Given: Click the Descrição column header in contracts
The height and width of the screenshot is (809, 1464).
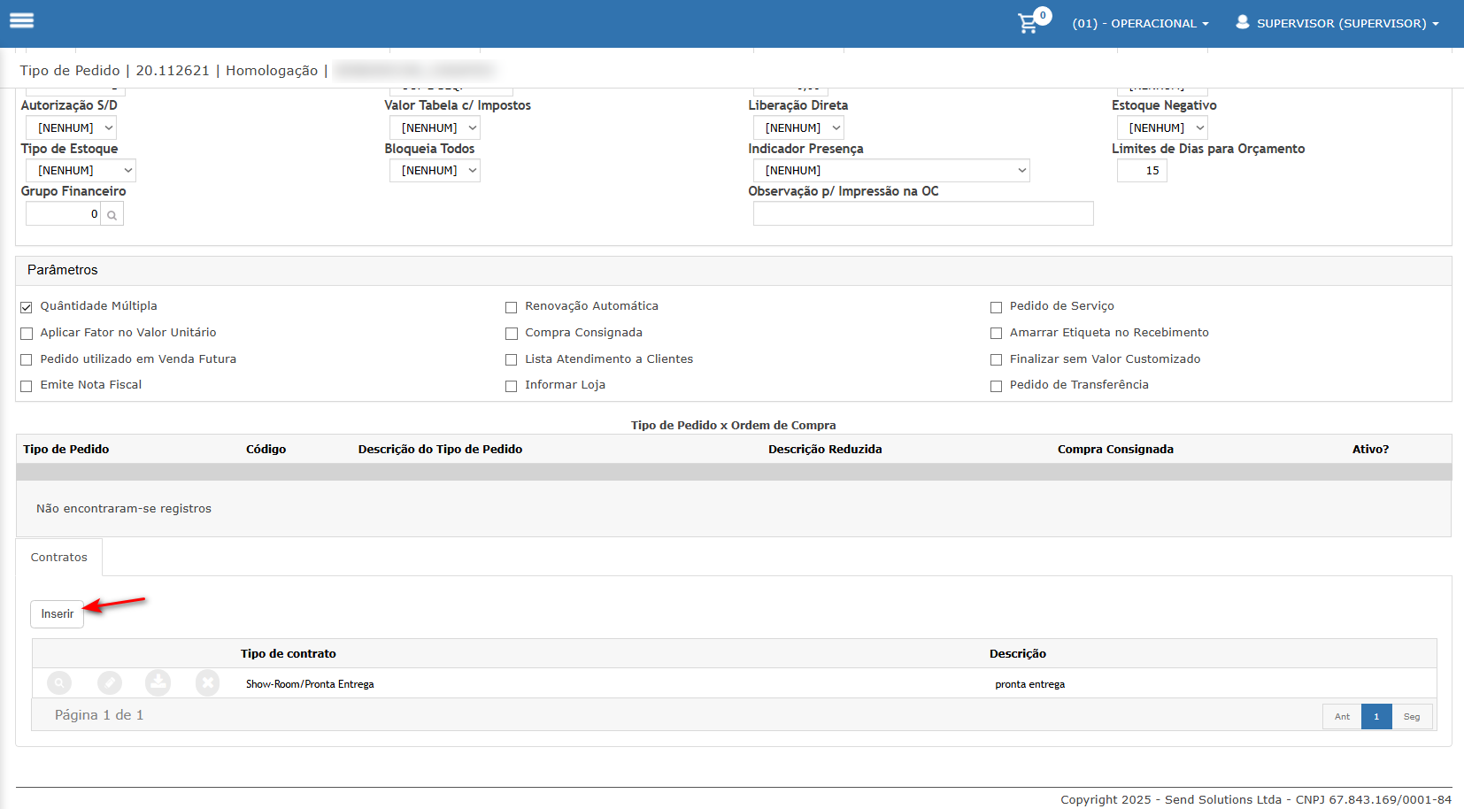Looking at the screenshot, I should click(x=1018, y=654).
